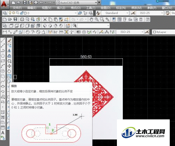Open the 格式(O) menu
Screen dimensions: 175x146
[x=76, y=8]
